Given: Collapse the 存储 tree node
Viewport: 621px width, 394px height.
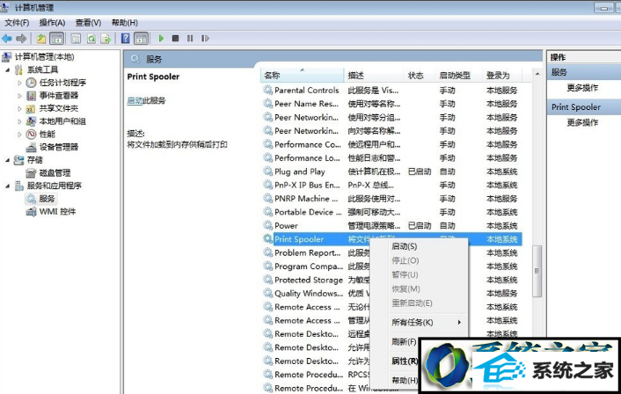Looking at the screenshot, I should pos(8,160).
